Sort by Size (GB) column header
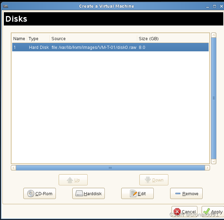This screenshot has height=220, width=224. tap(173, 38)
